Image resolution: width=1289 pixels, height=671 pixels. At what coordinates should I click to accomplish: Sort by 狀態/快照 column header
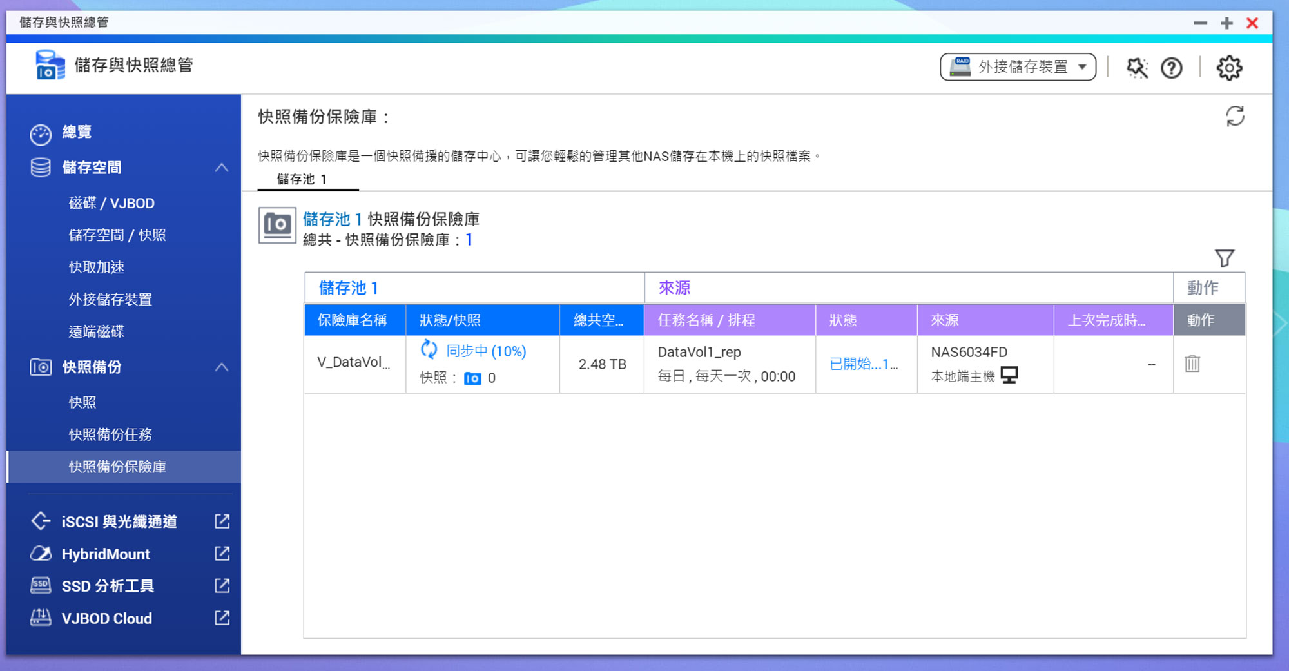(483, 320)
